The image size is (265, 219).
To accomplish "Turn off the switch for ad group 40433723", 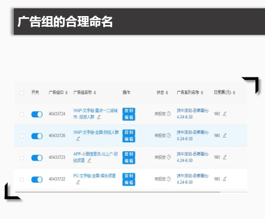I will pyautogui.click(x=37, y=158).
